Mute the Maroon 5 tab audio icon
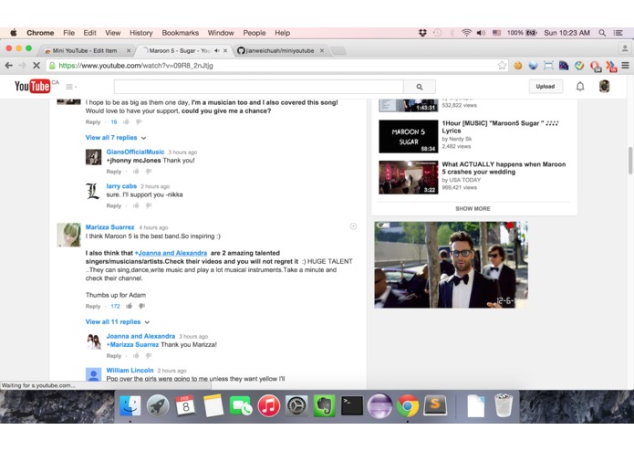634x451 pixels. 217,50
